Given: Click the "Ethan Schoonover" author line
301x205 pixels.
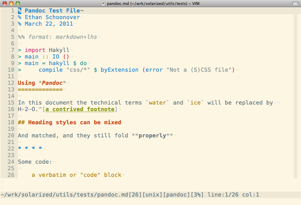Looking at the screenshot, I should (52, 17).
